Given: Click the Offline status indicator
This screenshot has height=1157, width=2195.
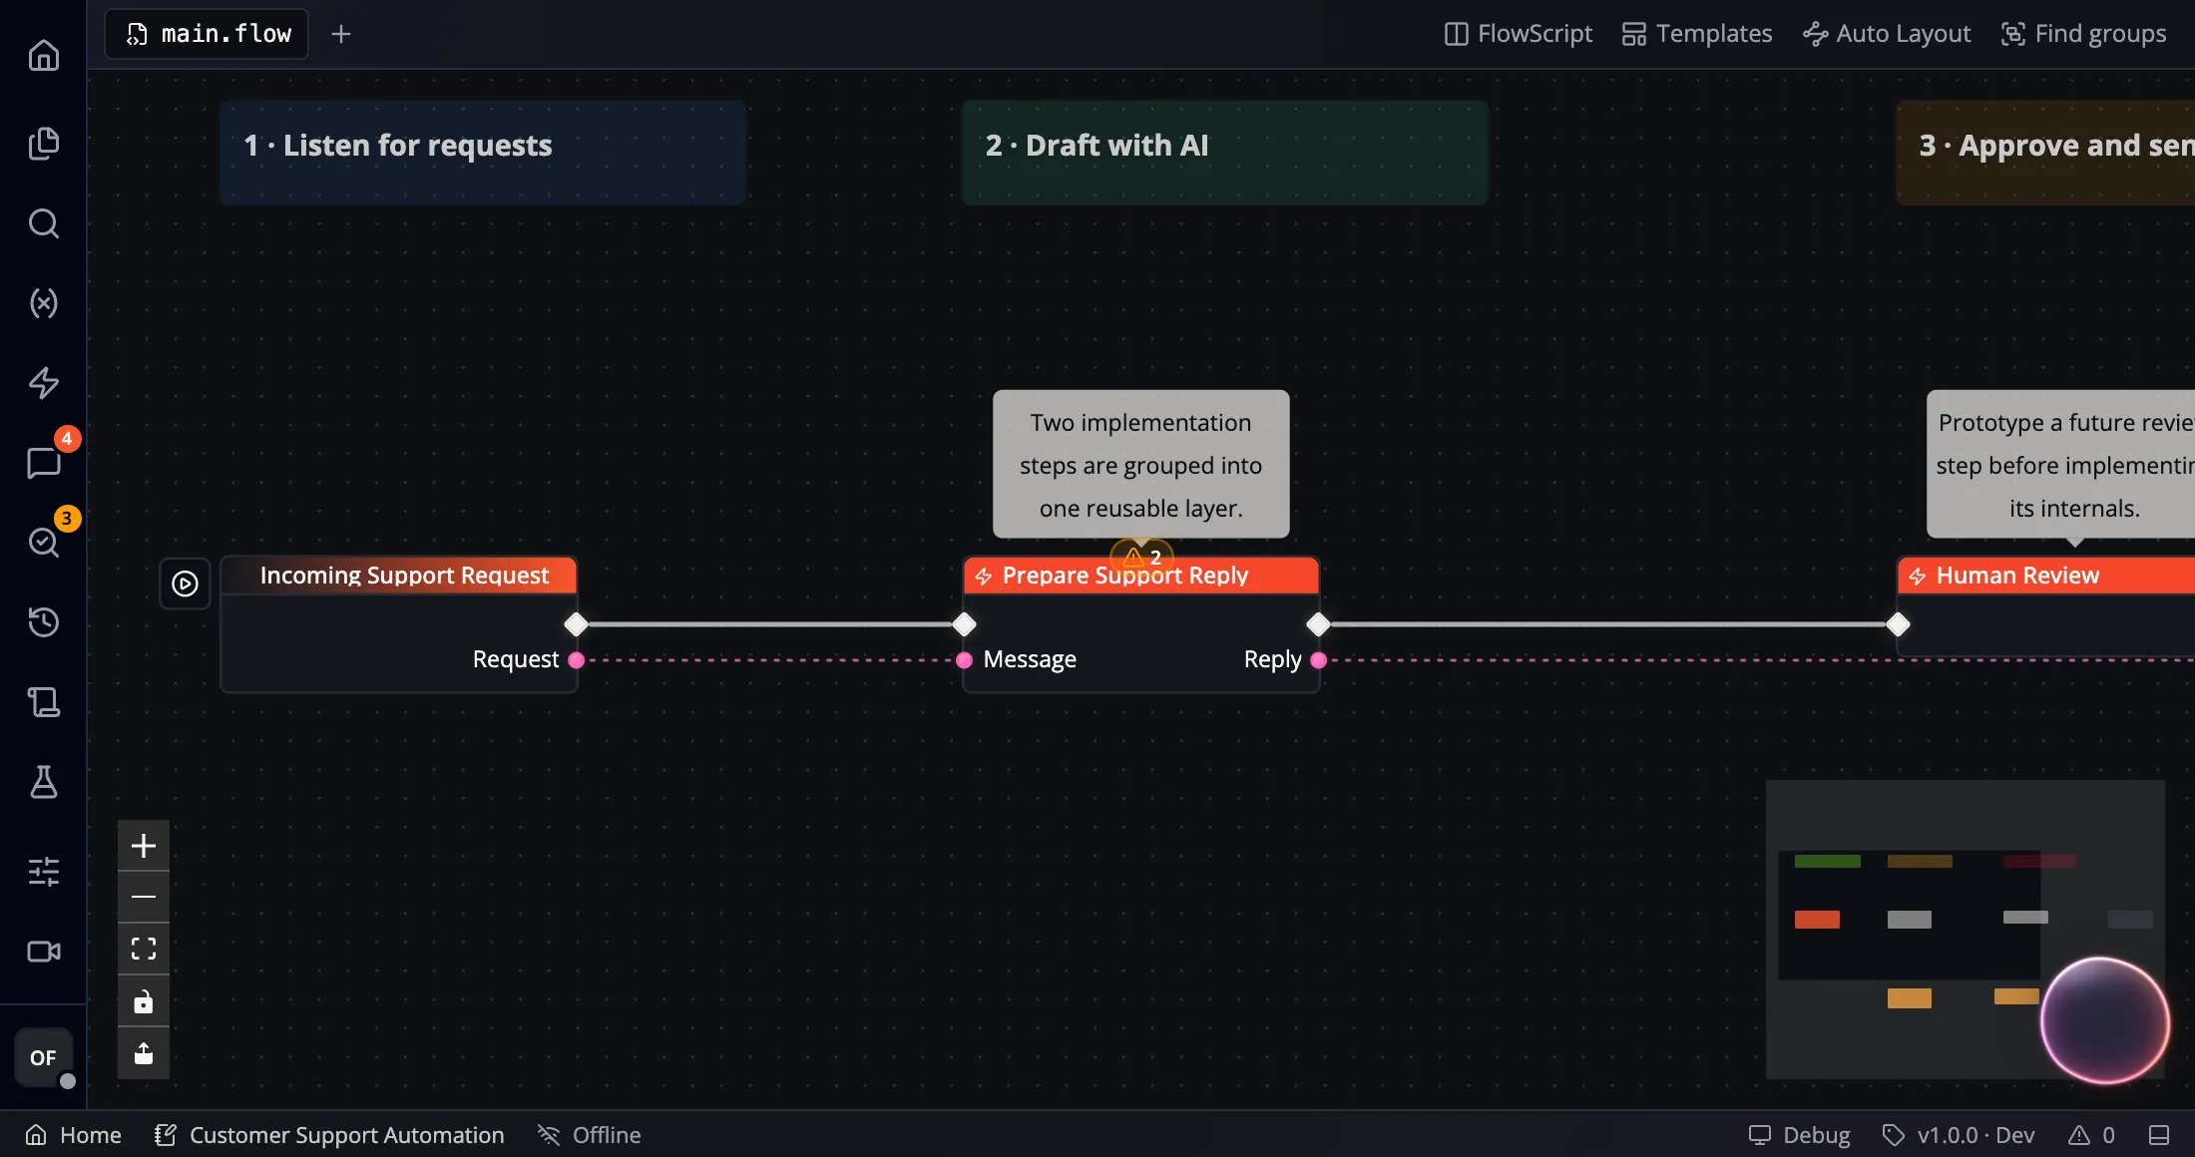Looking at the screenshot, I should (590, 1135).
